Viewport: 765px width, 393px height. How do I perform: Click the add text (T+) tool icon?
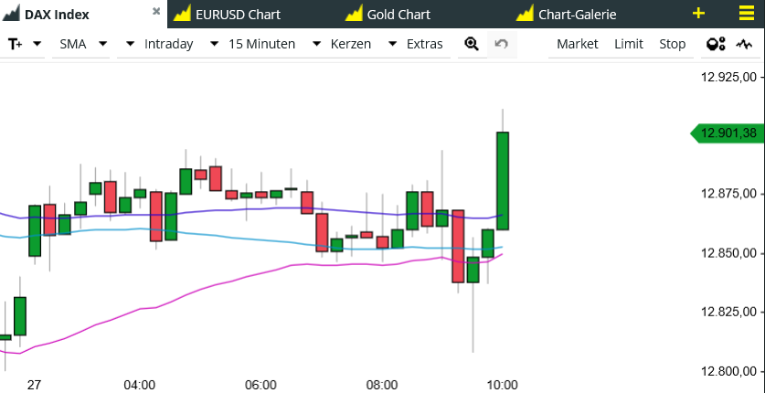[15, 44]
